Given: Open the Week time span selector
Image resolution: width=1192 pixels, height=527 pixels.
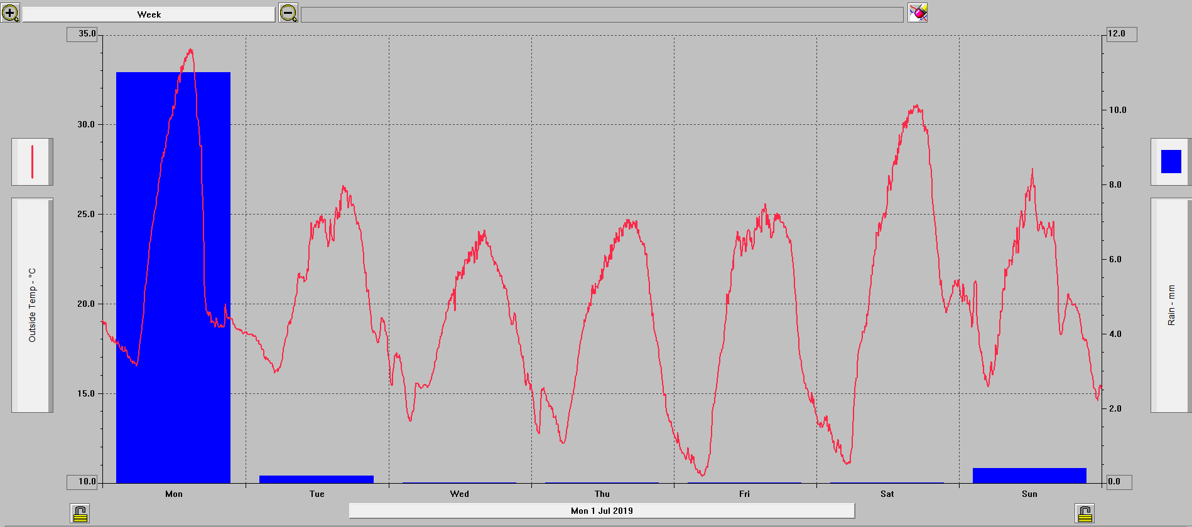Looking at the screenshot, I should click(x=149, y=14).
